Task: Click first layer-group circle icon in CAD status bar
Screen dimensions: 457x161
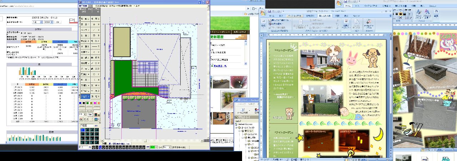Action: (94, 147)
